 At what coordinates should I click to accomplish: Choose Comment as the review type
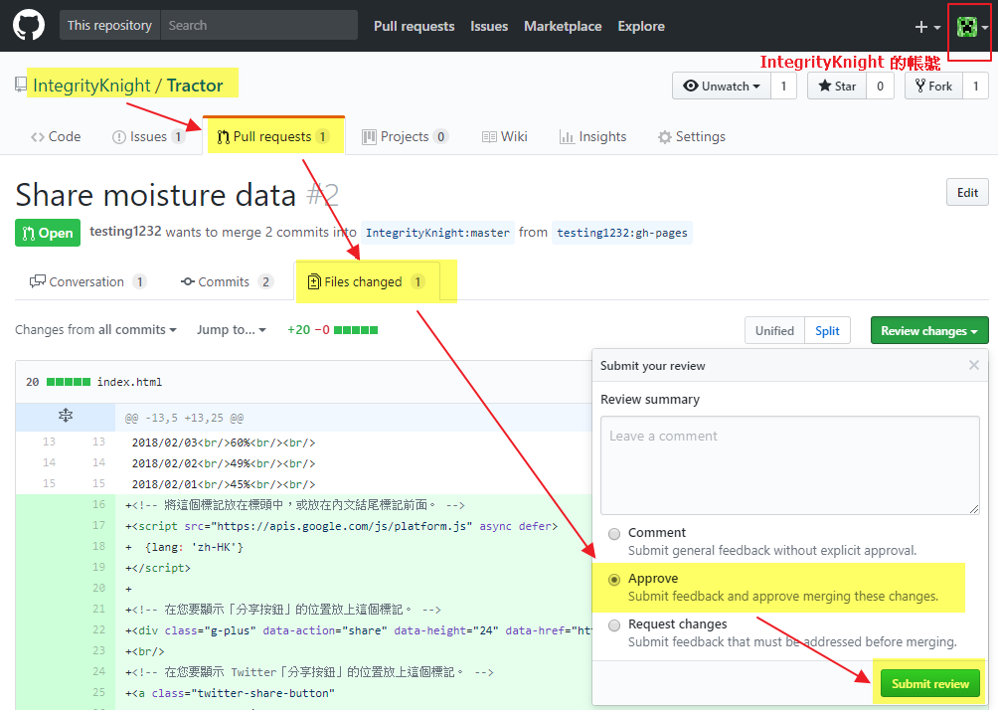614,533
